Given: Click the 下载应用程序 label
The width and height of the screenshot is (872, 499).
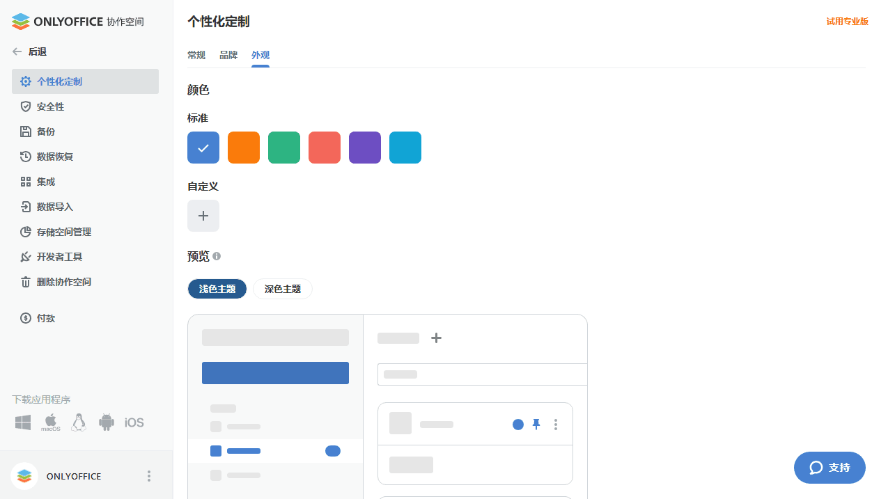Looking at the screenshot, I should [41, 399].
